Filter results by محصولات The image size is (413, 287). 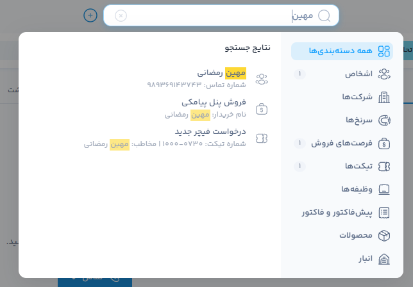(x=342, y=236)
